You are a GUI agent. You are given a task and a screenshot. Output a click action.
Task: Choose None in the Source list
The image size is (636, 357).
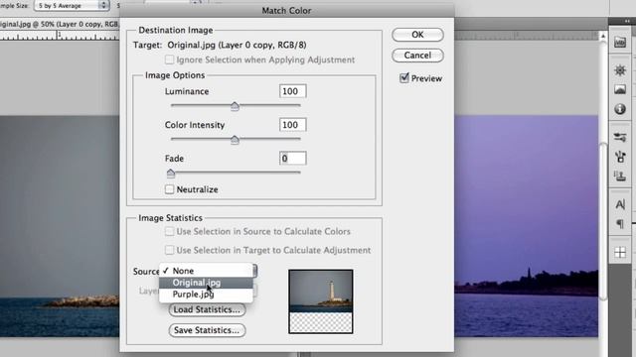point(206,271)
